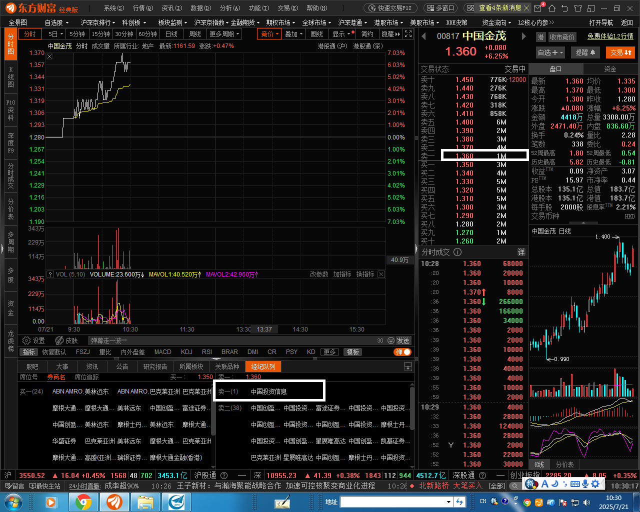Viewport: 640px width, 512px height.
Task: Expand the 港股市场 dropdown
Action: pos(389,22)
